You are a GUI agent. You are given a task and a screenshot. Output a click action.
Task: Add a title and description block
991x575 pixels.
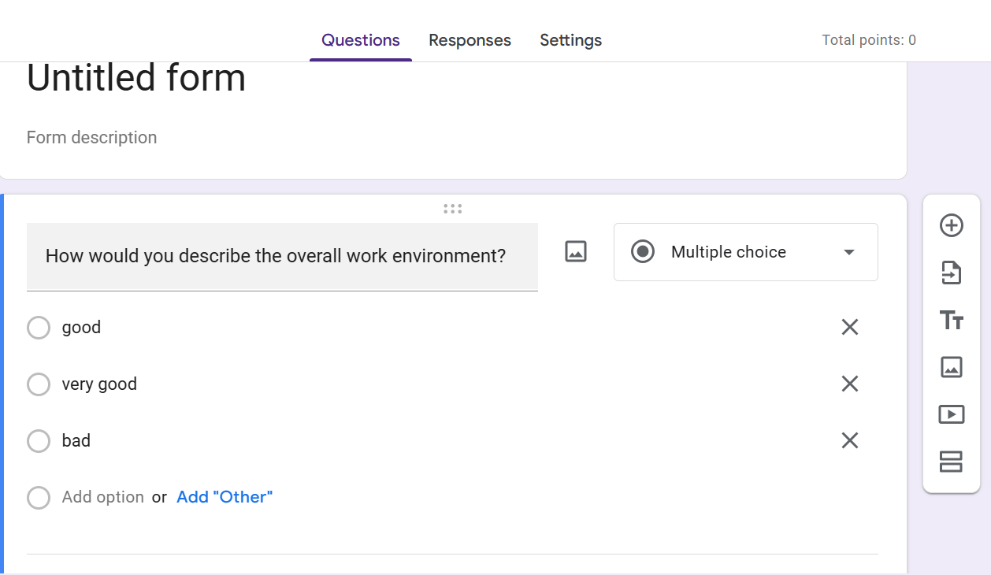click(x=952, y=321)
